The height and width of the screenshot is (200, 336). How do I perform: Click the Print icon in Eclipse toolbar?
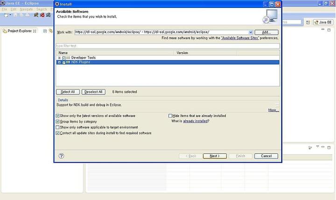(x=28, y=15)
